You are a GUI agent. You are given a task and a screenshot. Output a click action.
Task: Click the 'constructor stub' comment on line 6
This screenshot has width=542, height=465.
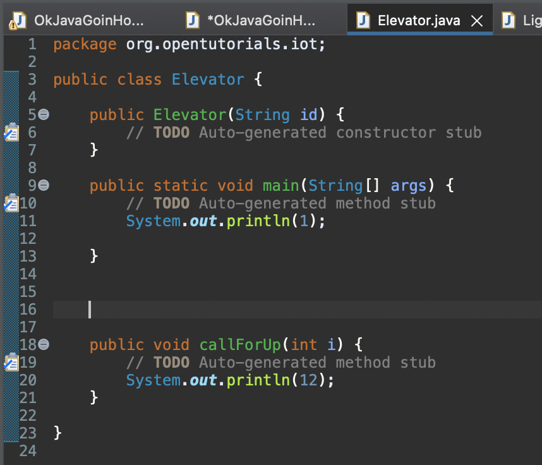coord(409,133)
